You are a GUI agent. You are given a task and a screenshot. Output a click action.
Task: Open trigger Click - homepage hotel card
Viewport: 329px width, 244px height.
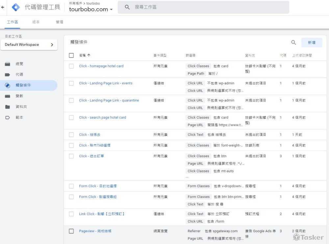point(101,66)
